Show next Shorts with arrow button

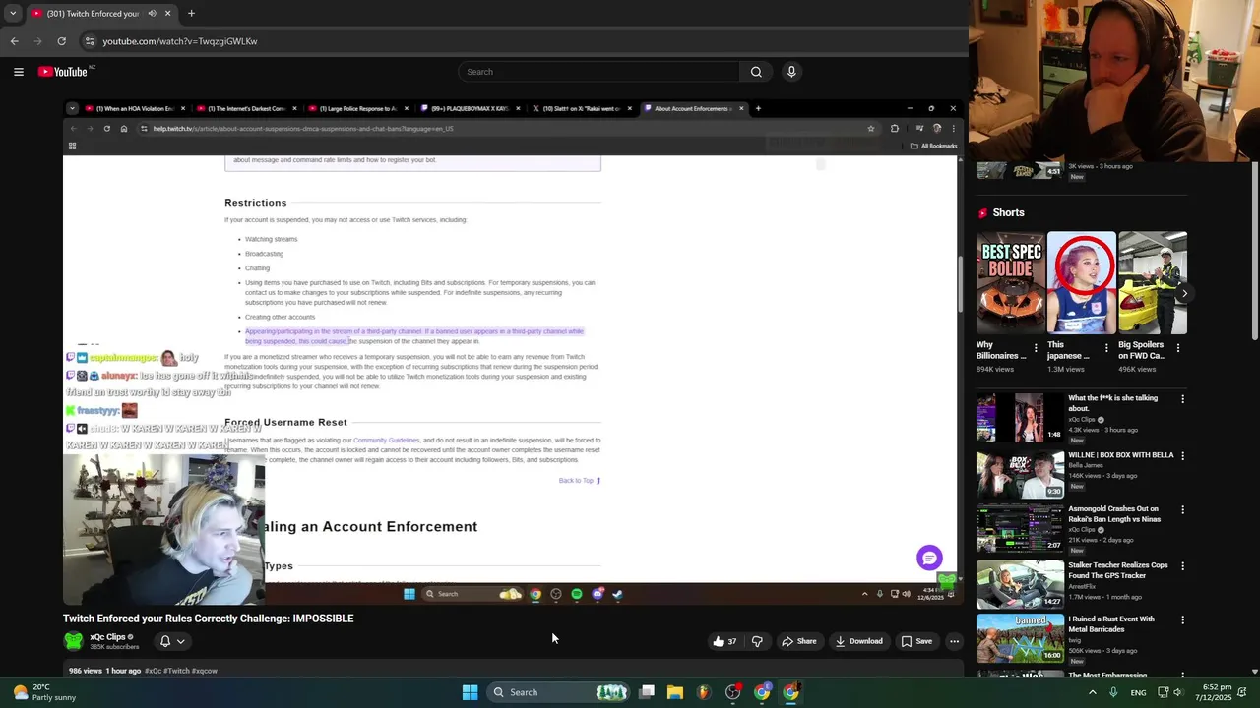[x=1184, y=293]
